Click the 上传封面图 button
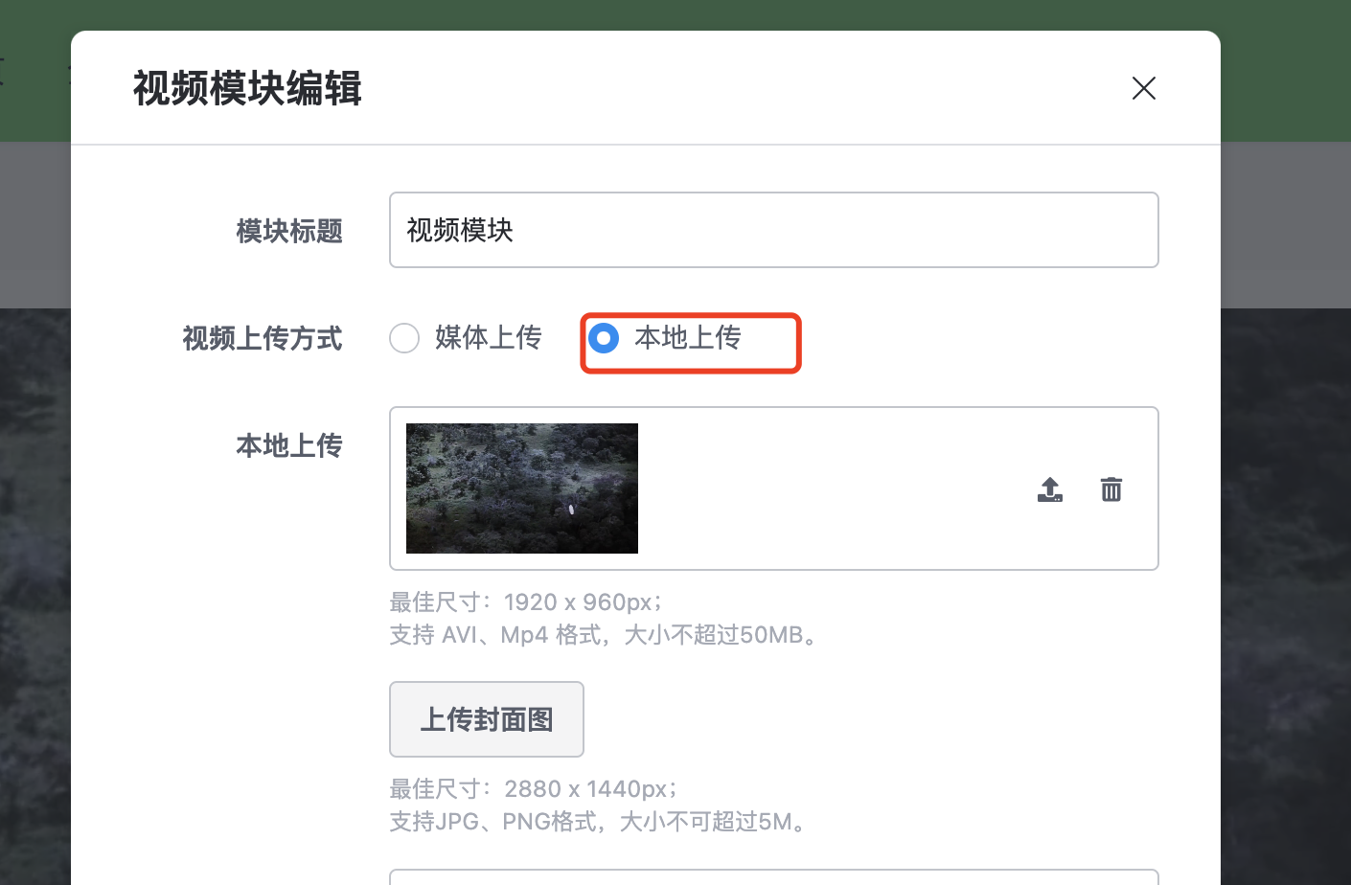Image resolution: width=1351 pixels, height=885 pixels. 487,719
